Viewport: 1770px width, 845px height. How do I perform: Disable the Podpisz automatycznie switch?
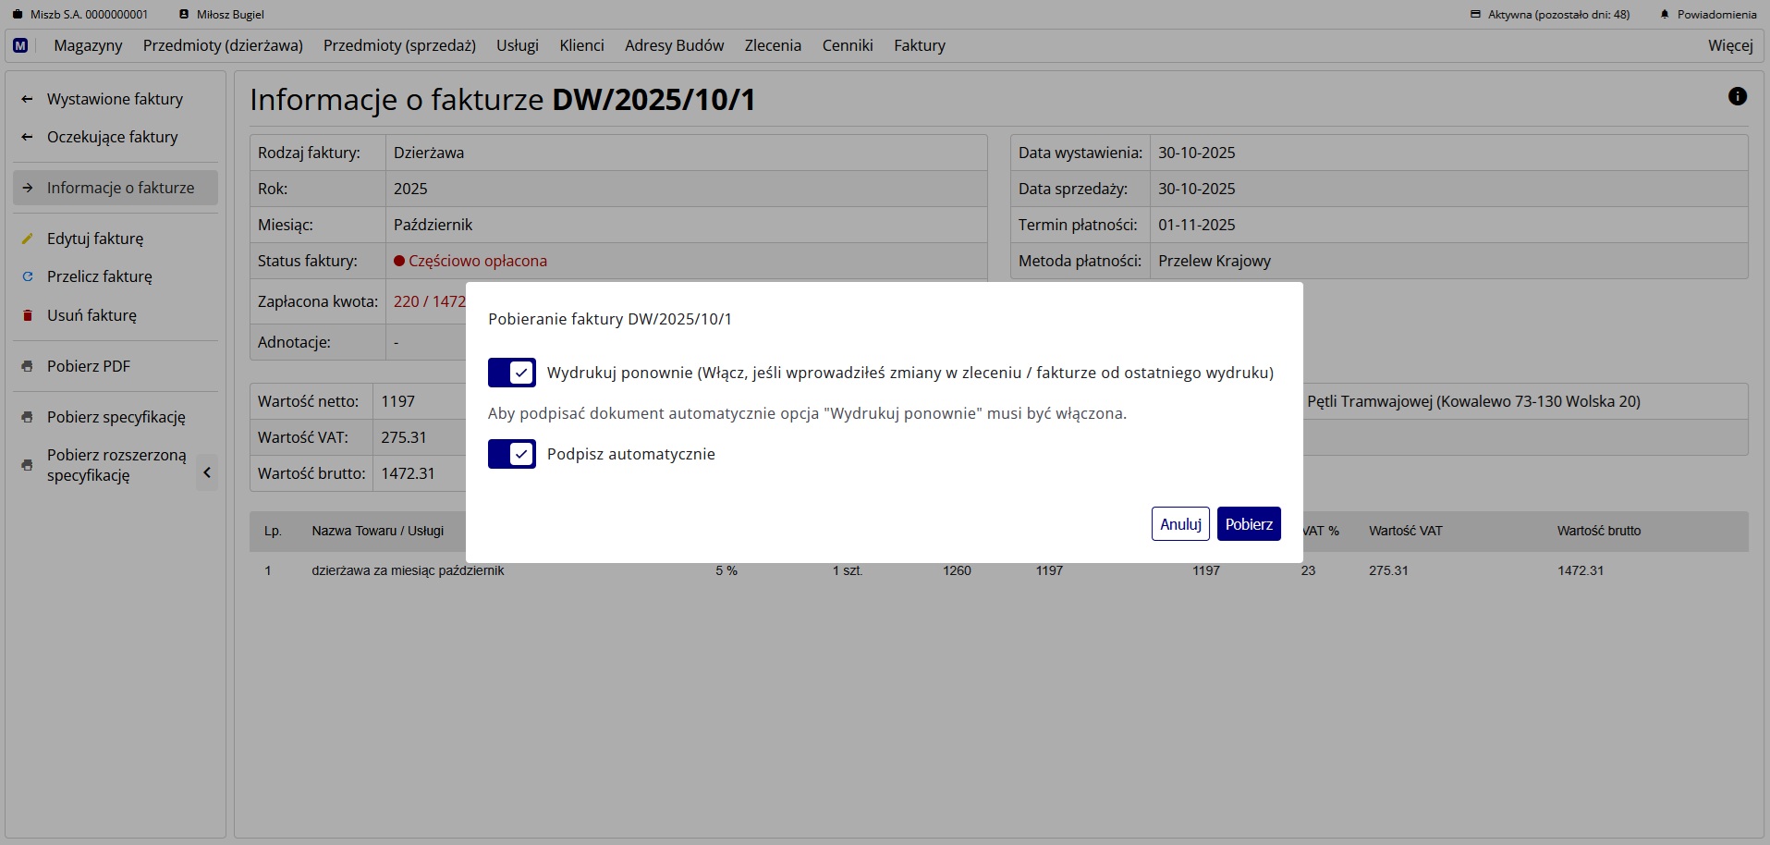512,454
